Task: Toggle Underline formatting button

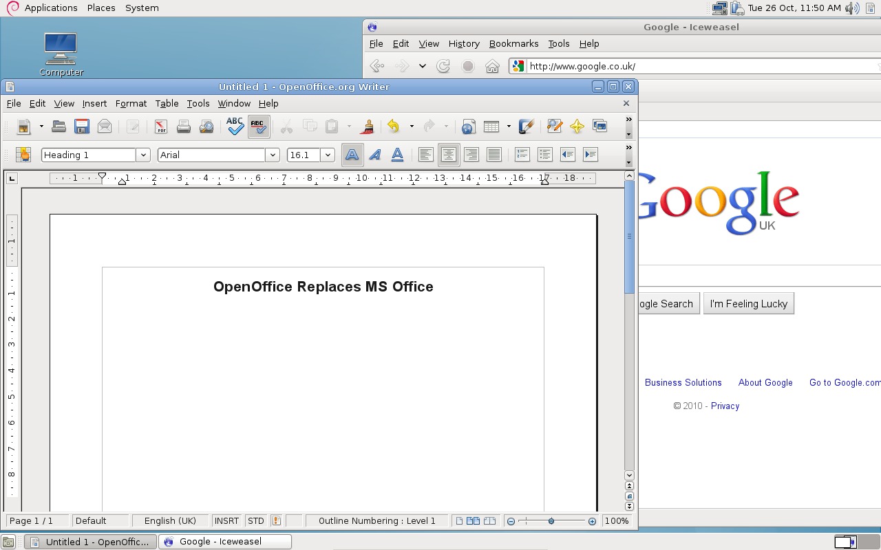Action: (x=397, y=155)
